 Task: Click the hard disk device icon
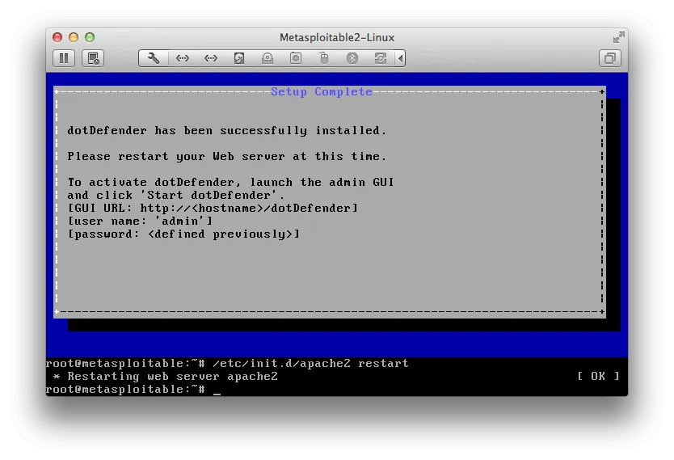[239, 58]
